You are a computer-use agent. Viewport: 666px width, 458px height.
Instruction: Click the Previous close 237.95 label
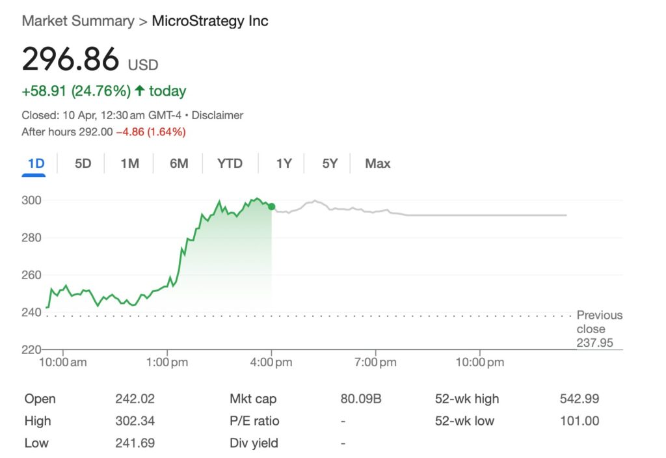(599, 329)
